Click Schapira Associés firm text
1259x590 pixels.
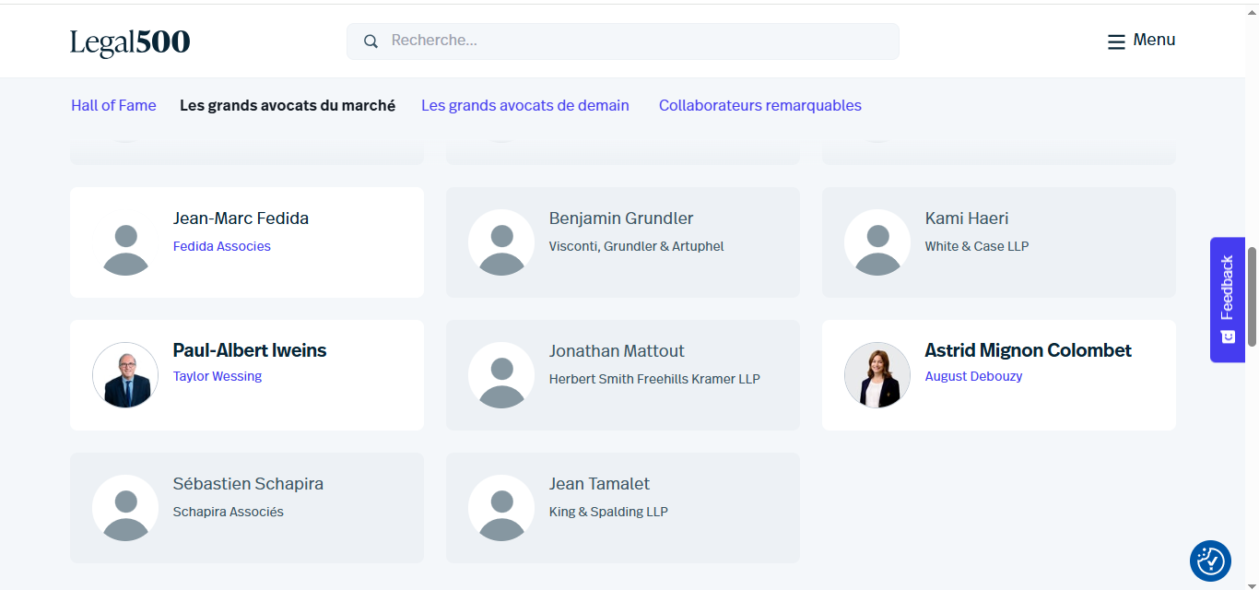point(229,512)
